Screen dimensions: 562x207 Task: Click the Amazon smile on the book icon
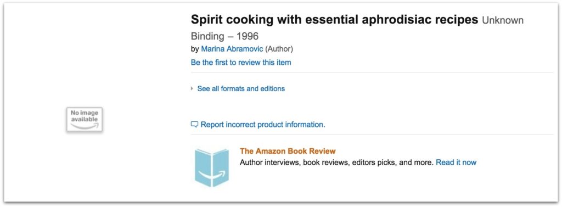[212, 175]
